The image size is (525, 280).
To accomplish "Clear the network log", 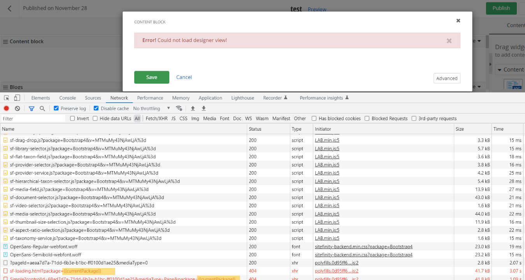I will (18, 108).
